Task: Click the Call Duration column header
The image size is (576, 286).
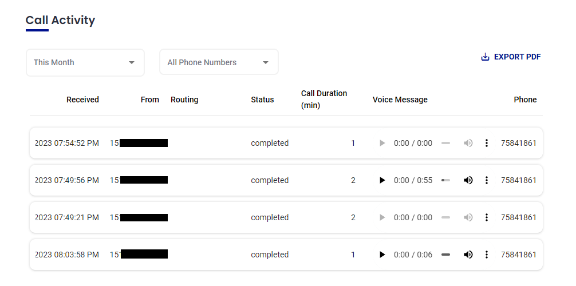Action: pos(324,100)
